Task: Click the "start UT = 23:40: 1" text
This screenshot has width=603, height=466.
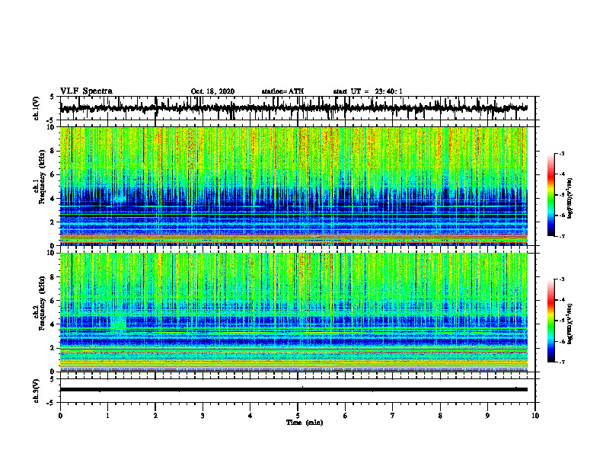Action: point(368,91)
